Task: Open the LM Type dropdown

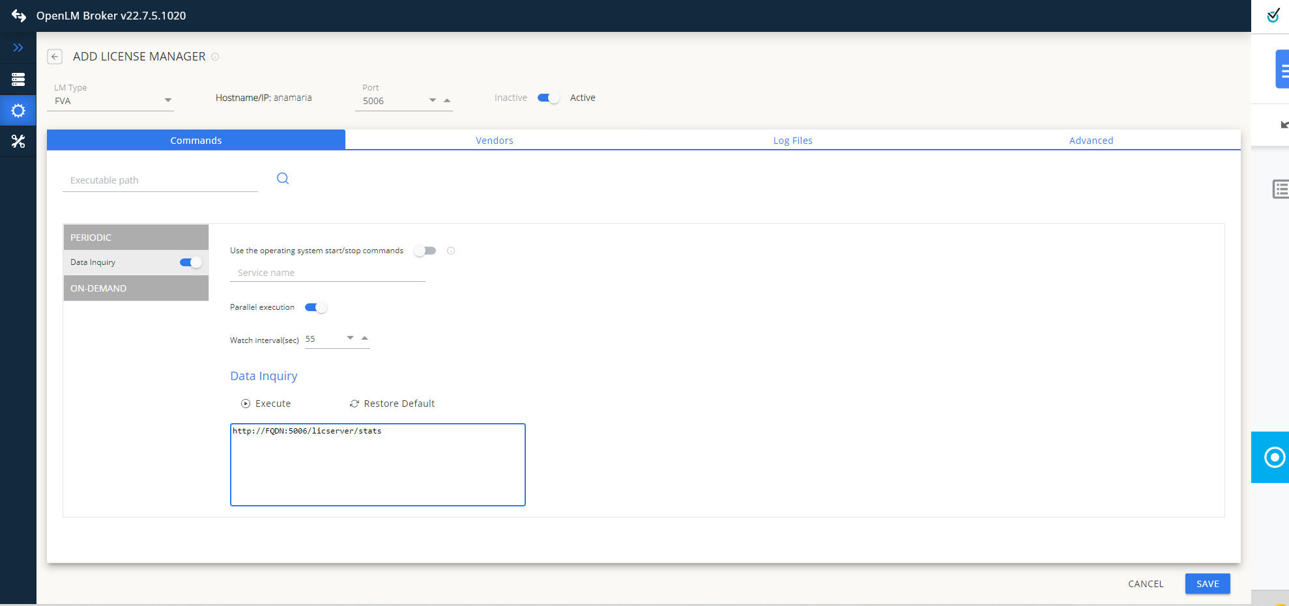Action: click(x=167, y=100)
